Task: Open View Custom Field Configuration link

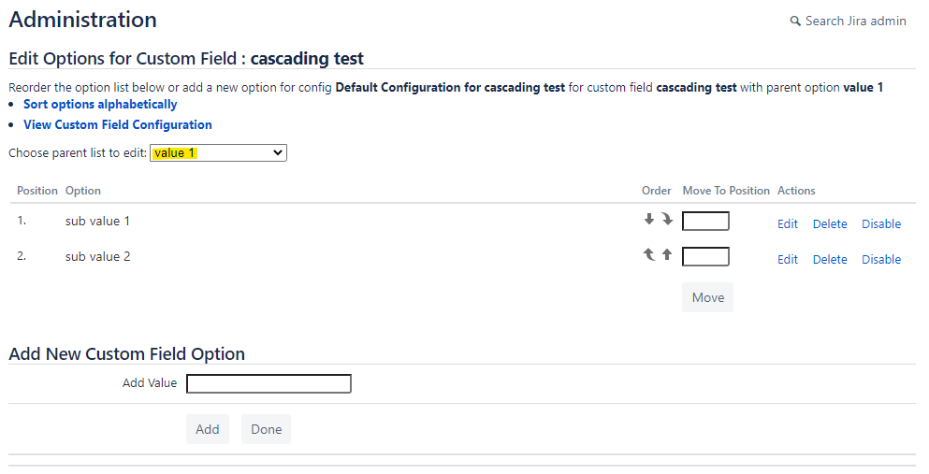Action: (117, 124)
